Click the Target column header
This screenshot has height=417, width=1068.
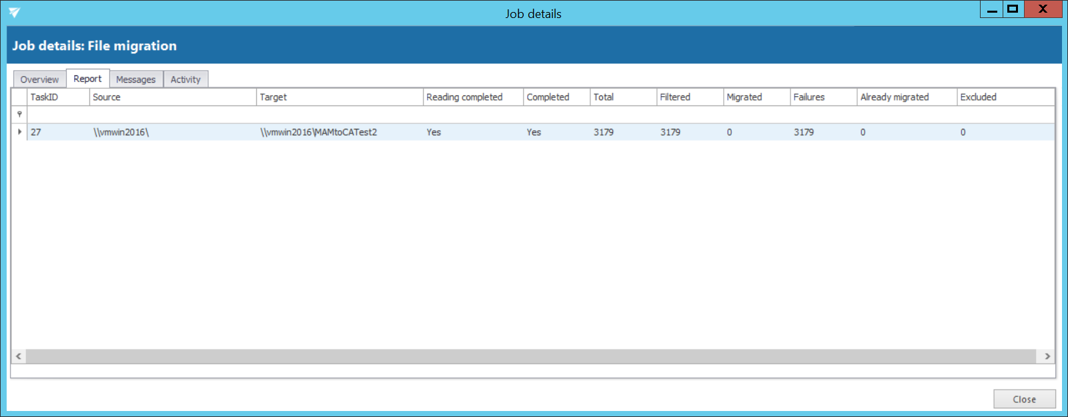[x=339, y=97]
